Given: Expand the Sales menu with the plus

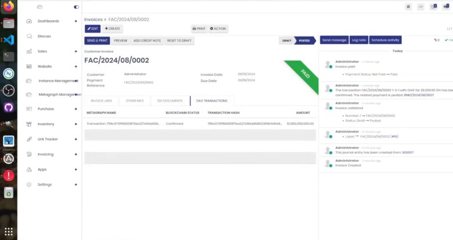Looking at the screenshot, I should (x=76, y=51).
